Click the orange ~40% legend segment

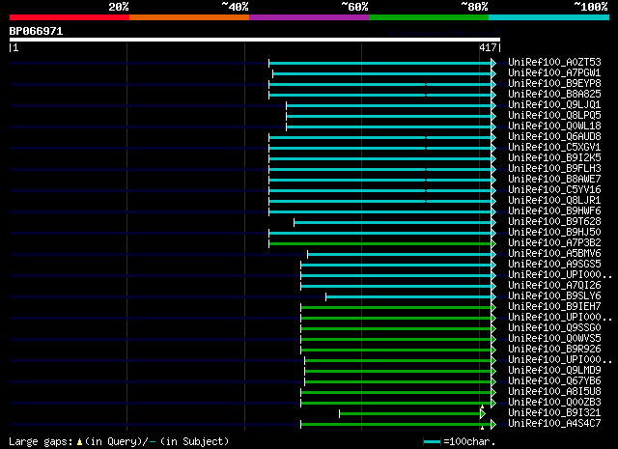pyautogui.click(x=189, y=17)
